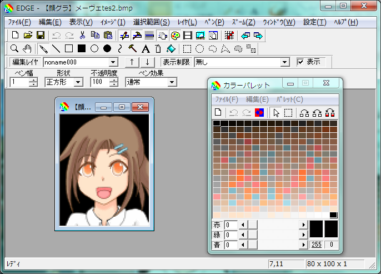Screen dimensions: 381x274
Task: Open the 設定(T) menu
Action: pos(315,22)
